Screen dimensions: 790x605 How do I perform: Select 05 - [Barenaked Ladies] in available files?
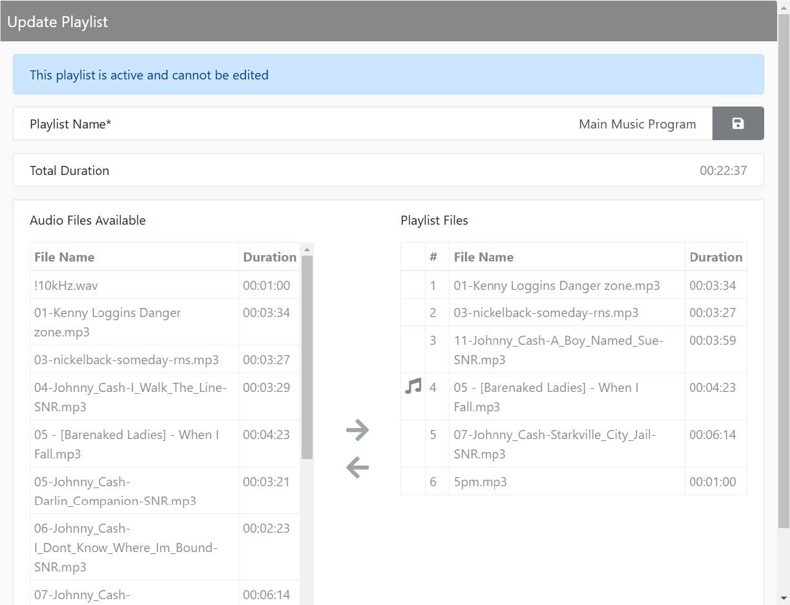click(x=165, y=444)
